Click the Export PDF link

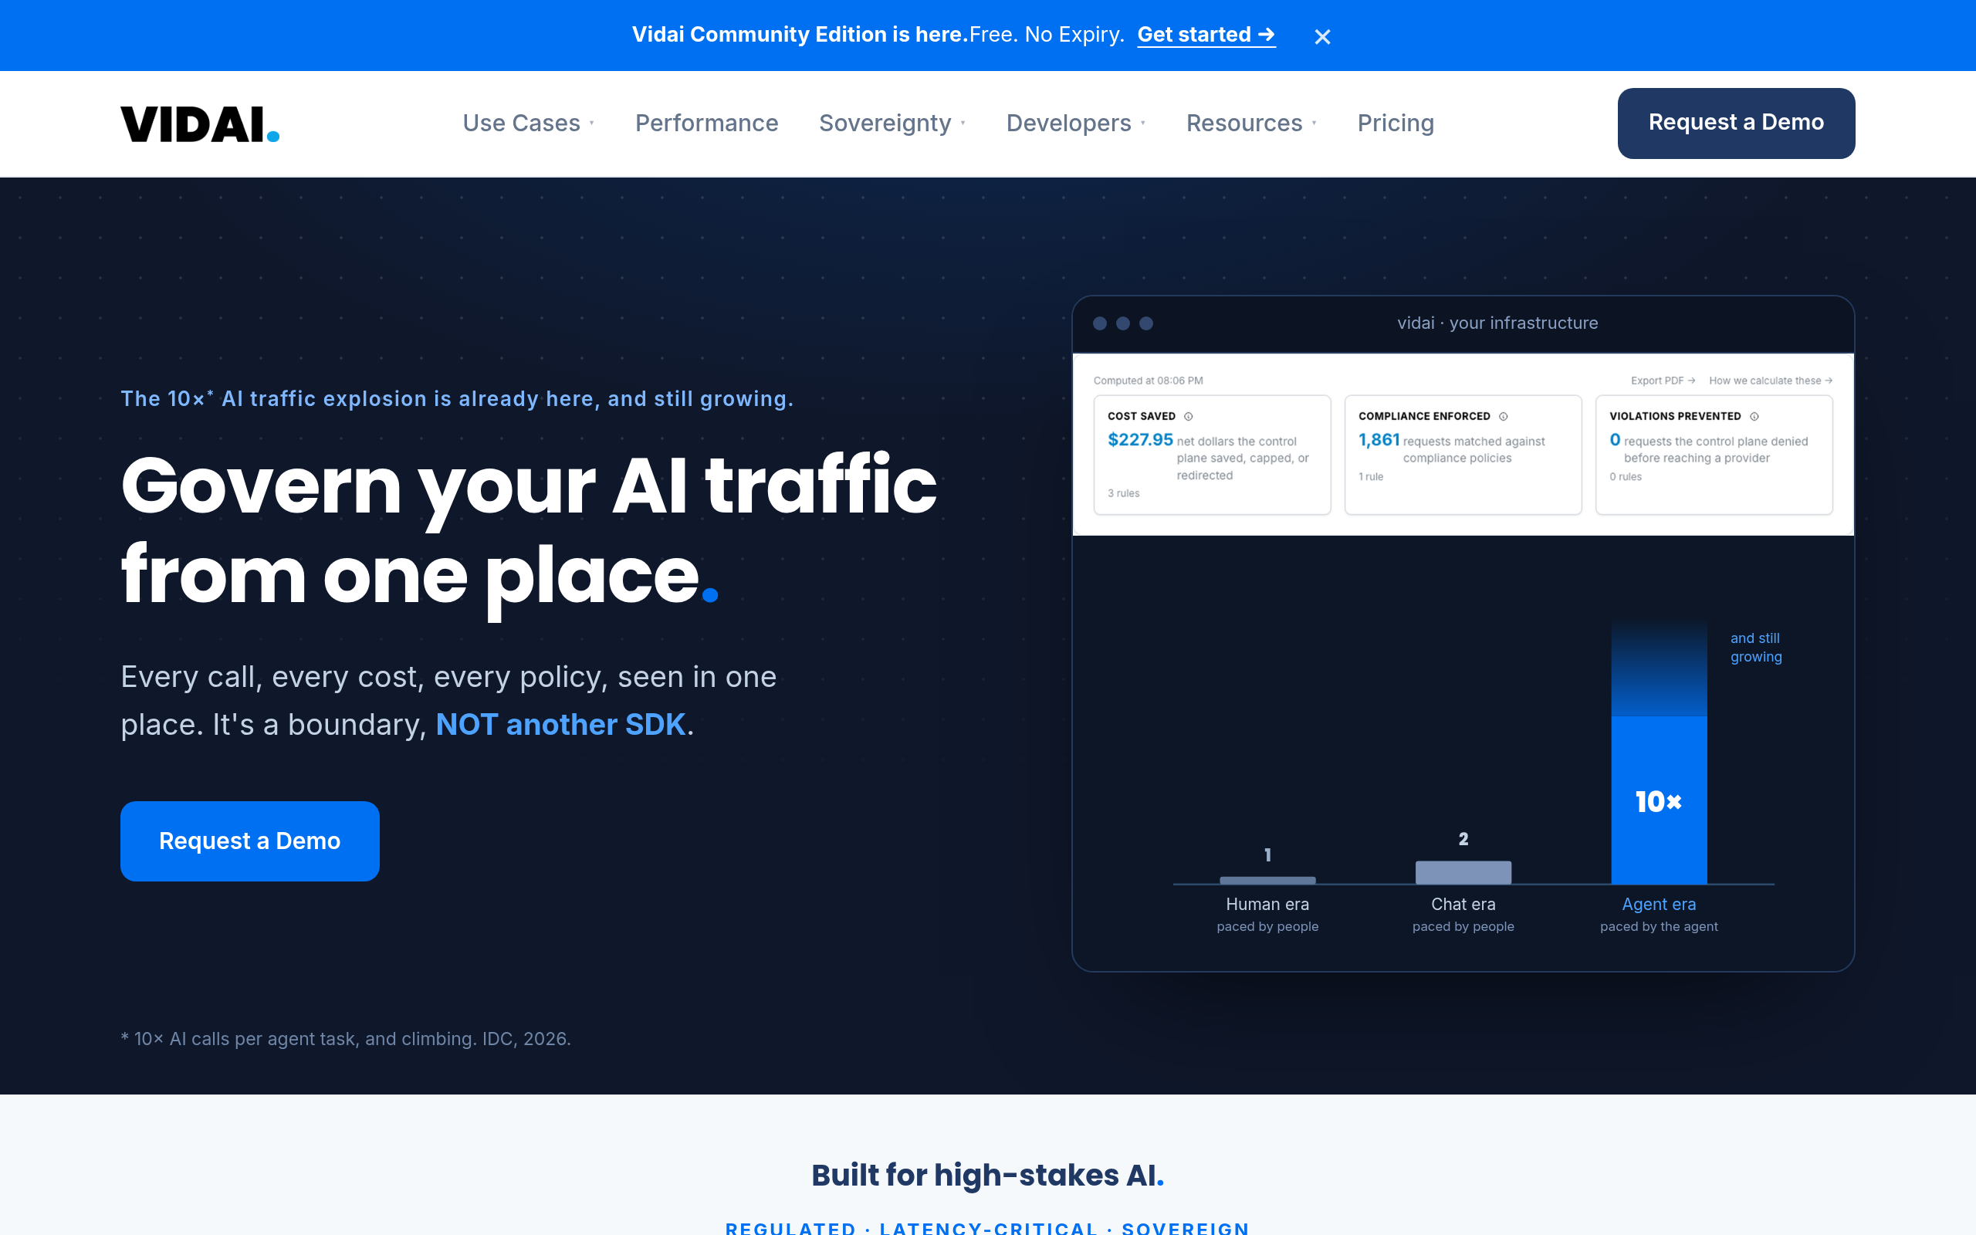[x=1663, y=381]
